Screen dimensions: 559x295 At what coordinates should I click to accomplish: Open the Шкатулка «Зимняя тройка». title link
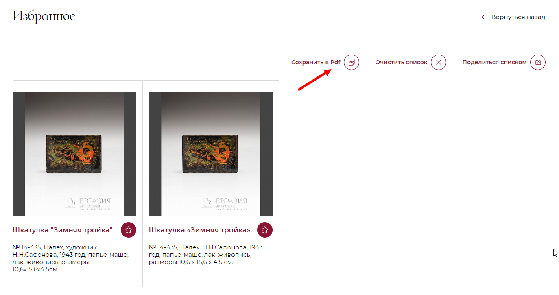coord(201,230)
